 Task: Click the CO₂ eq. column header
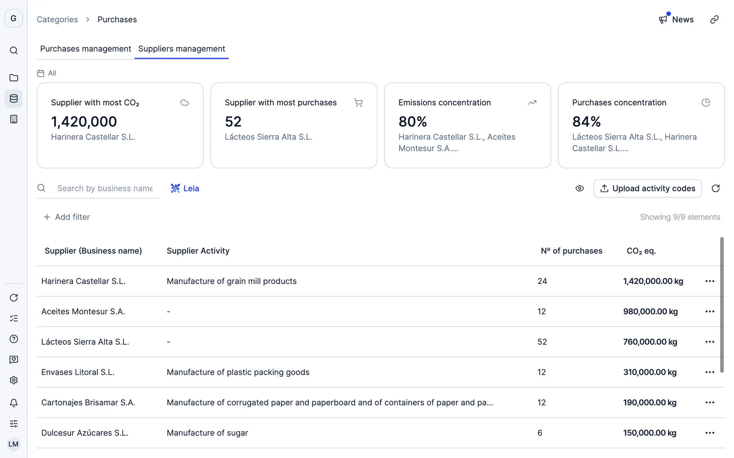pyautogui.click(x=641, y=251)
